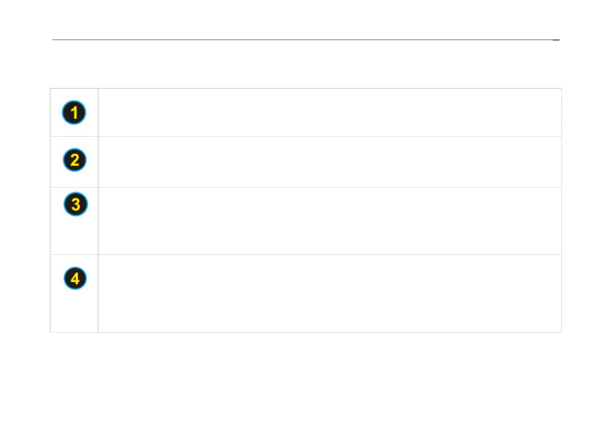Viewport: 612px width, 433px height.
Task: Click the blank page area below the table
Action: point(306,378)
